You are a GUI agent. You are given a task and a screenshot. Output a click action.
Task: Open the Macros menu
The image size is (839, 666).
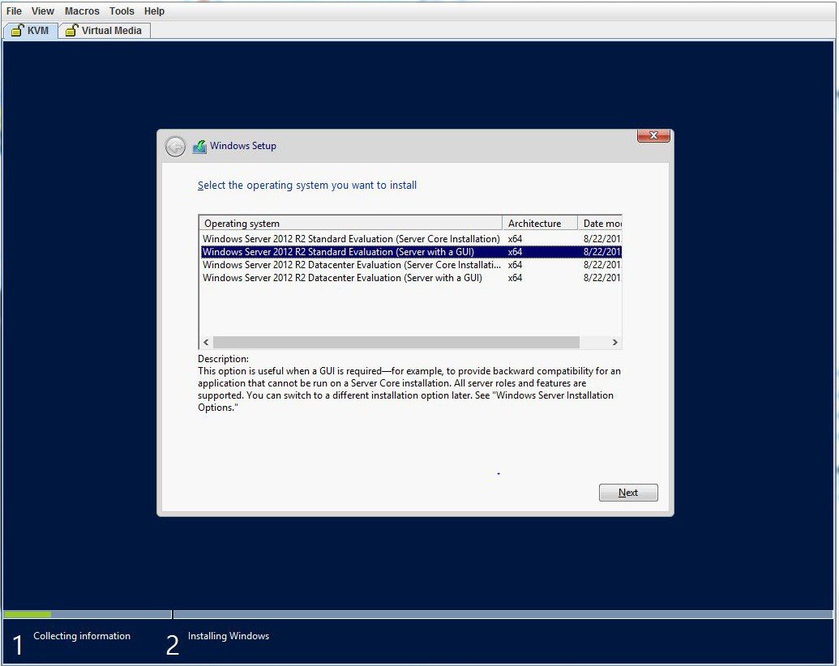point(82,11)
